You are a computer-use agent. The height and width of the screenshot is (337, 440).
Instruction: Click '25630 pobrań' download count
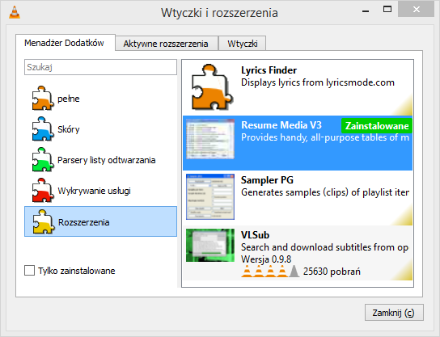pyautogui.click(x=332, y=272)
